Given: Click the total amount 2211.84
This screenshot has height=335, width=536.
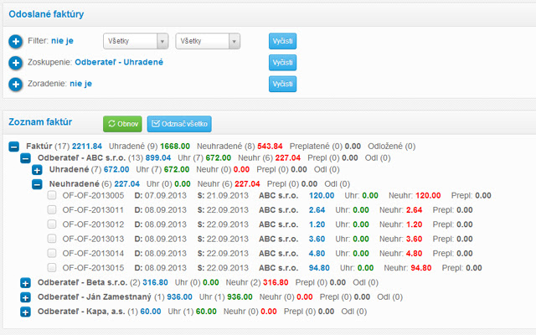Looking at the screenshot, I should [87, 147].
